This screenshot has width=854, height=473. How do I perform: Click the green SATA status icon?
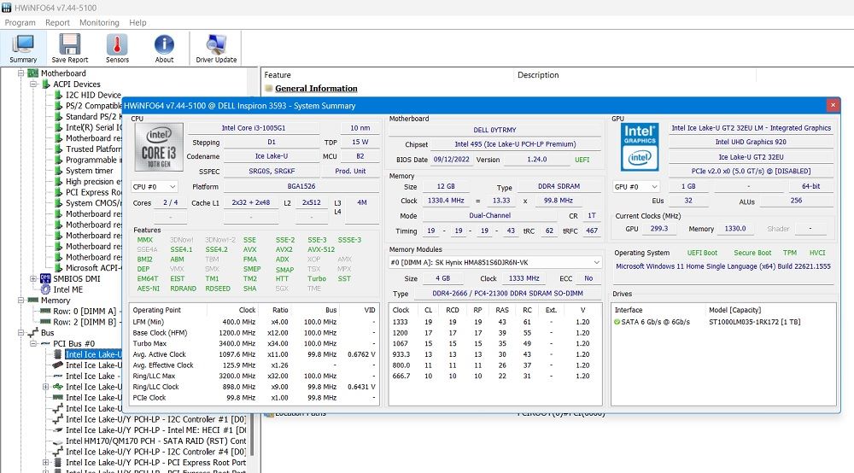(617, 322)
